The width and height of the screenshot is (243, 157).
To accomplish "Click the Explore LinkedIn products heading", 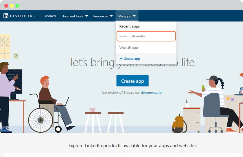I will pyautogui.click(x=132, y=146).
